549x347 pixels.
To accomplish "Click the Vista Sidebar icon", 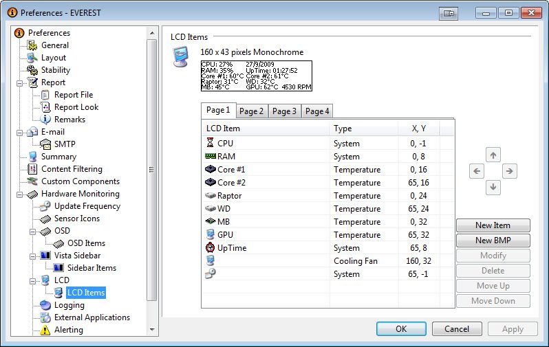I will [x=45, y=256].
